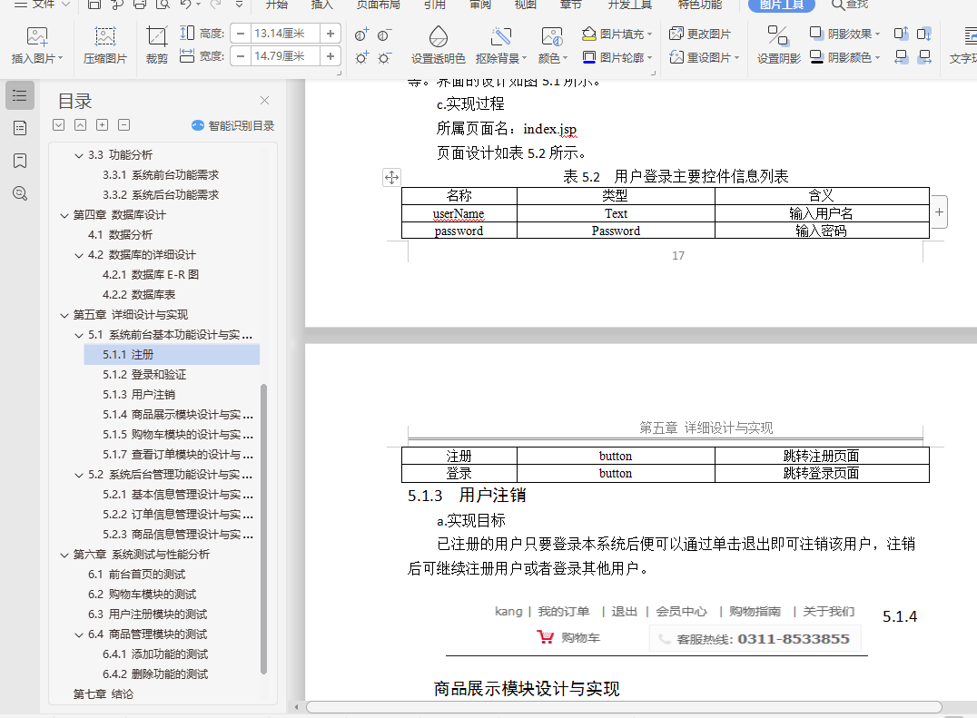Increase height with plus stepper

(x=331, y=34)
